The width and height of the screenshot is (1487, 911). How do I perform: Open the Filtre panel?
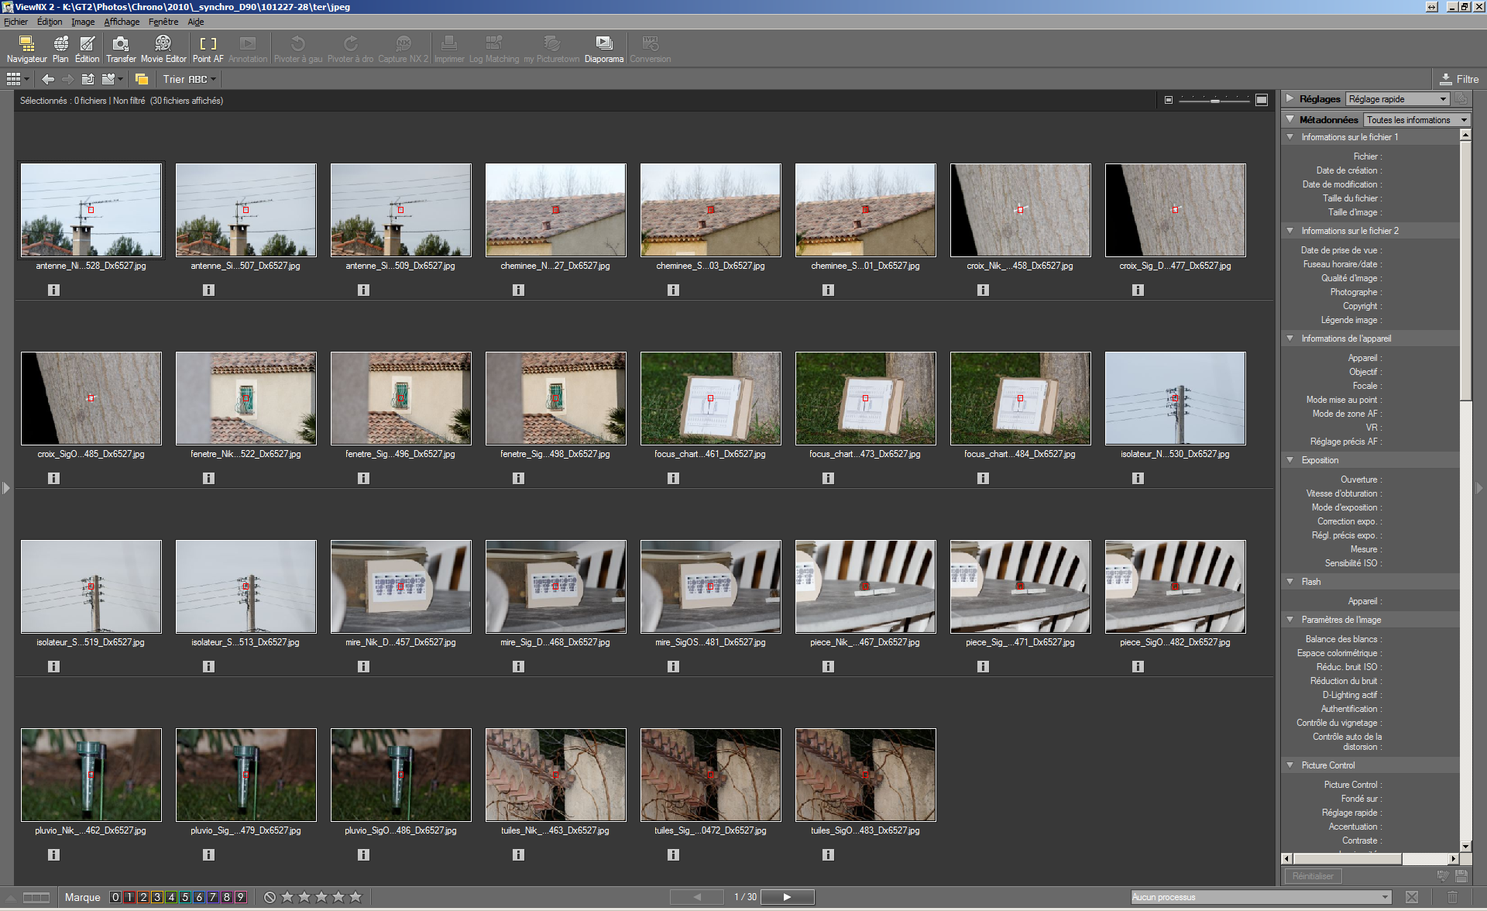(x=1460, y=79)
